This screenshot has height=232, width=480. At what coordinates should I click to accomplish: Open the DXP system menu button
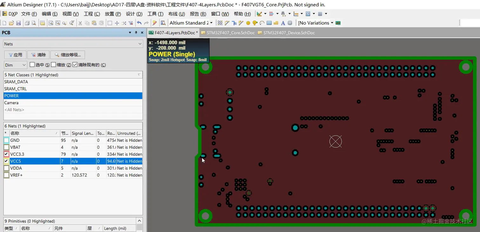(x=10, y=14)
